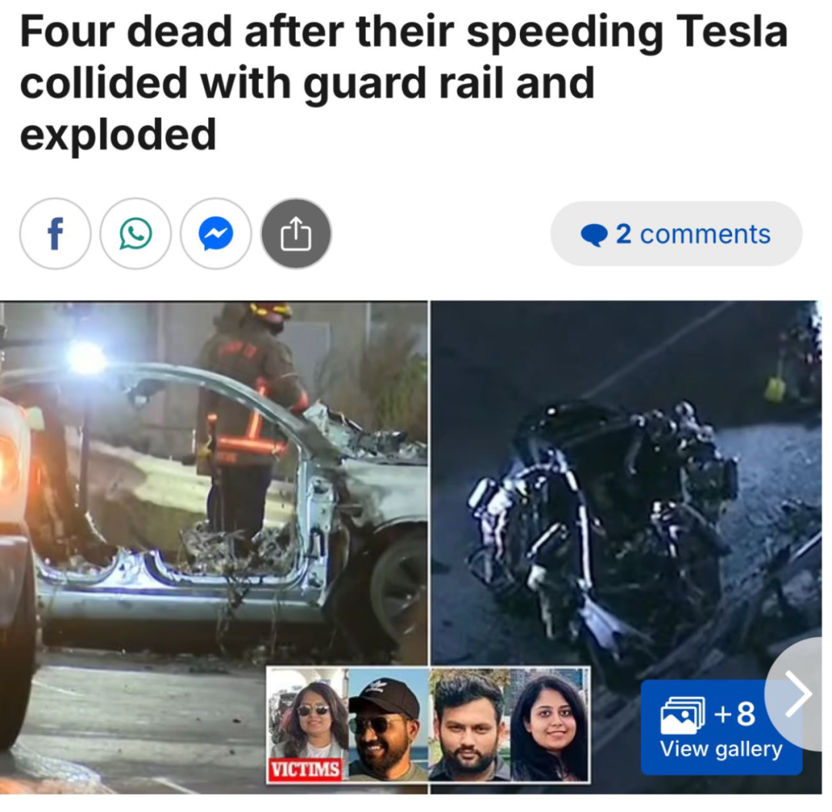Screen dimensions: 832x812
Task: Click the +8 additional photos count
Action: pos(735,713)
